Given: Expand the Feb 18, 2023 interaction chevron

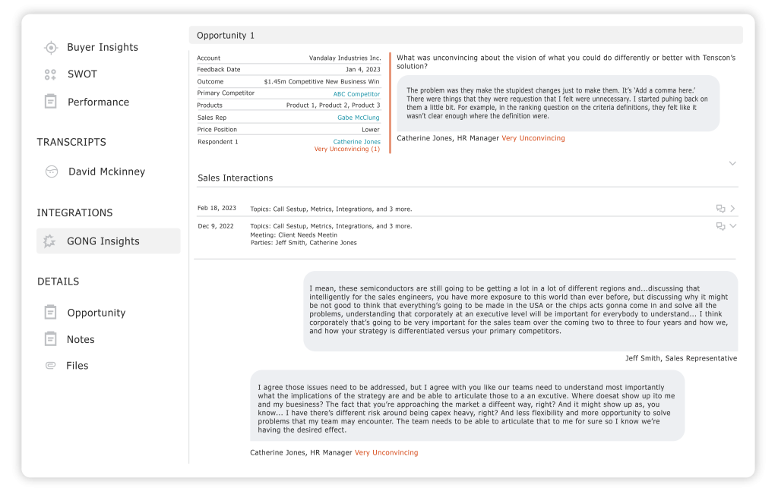Looking at the screenshot, I should [x=733, y=209].
